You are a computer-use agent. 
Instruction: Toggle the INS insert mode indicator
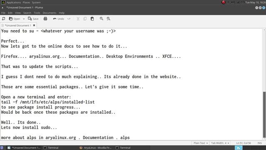point(259,143)
